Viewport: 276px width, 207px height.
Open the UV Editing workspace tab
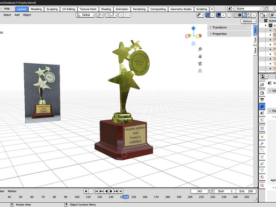pos(69,9)
